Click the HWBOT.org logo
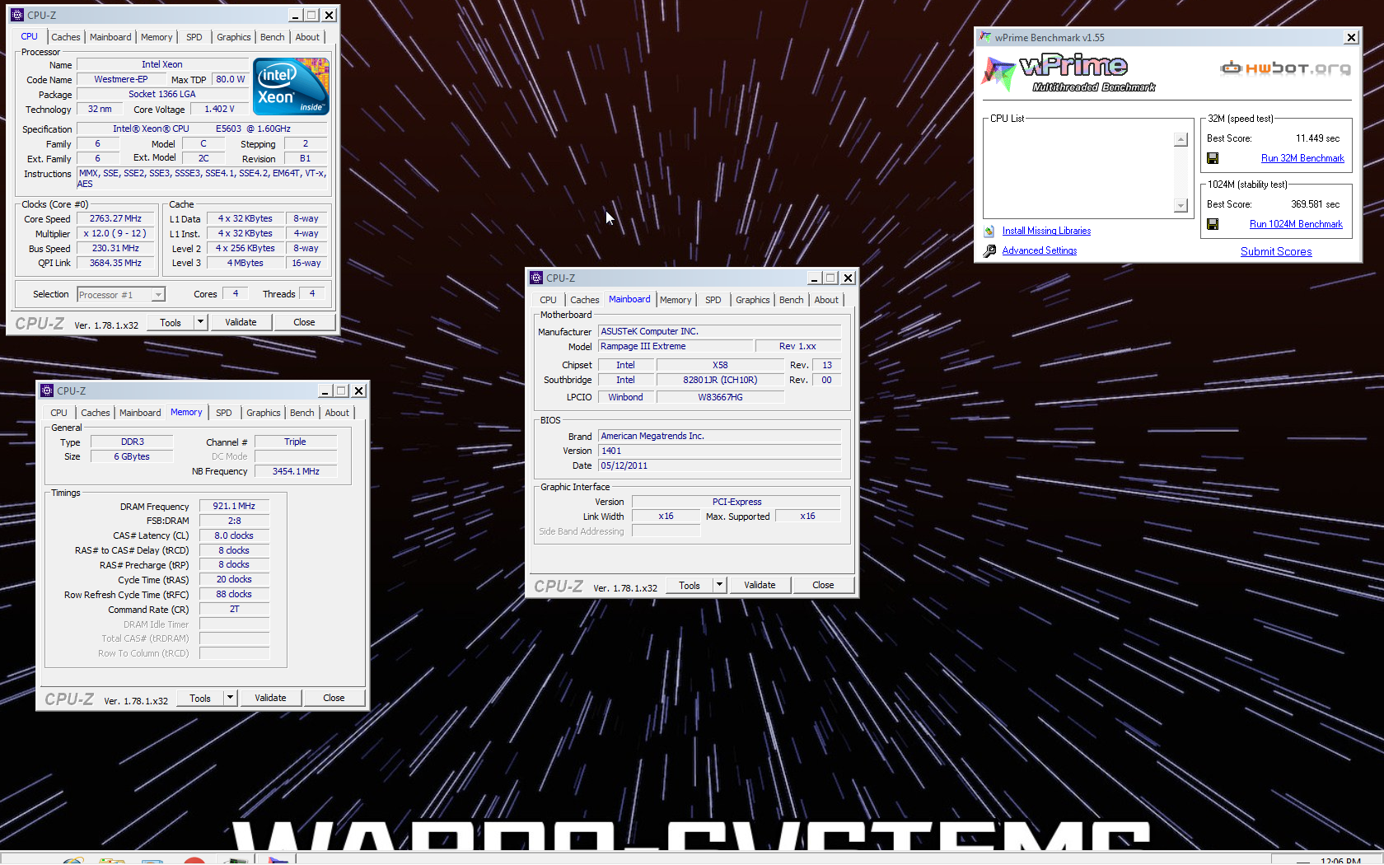This screenshot has height=865, width=1384. click(1285, 68)
